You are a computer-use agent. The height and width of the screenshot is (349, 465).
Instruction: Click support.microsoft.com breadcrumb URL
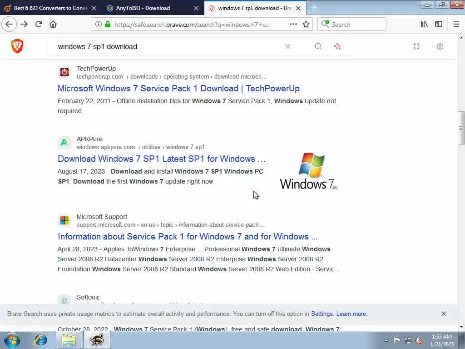[x=106, y=225]
